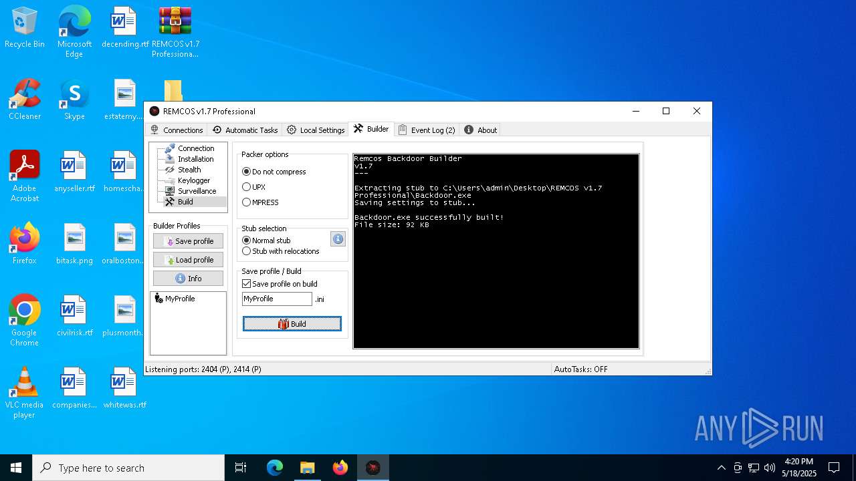This screenshot has width=856, height=481.
Task: Select the bitask.png desktop file
Action: point(74,245)
